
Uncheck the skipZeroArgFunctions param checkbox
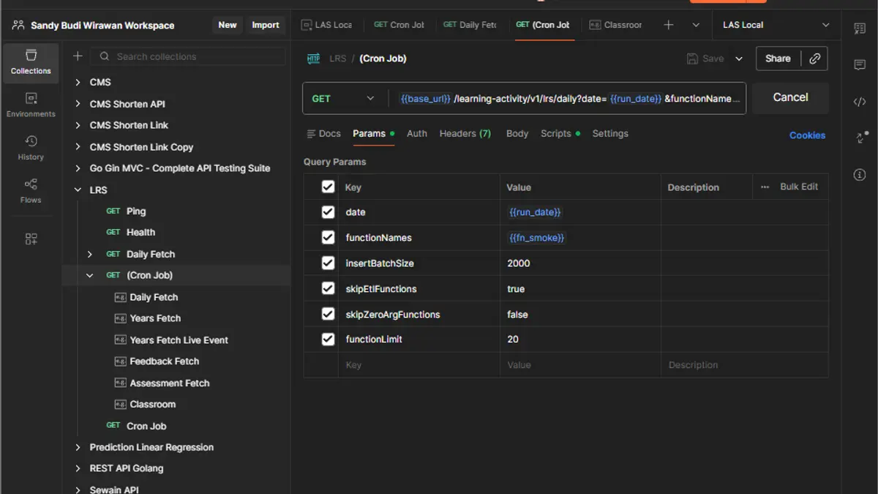pos(328,315)
